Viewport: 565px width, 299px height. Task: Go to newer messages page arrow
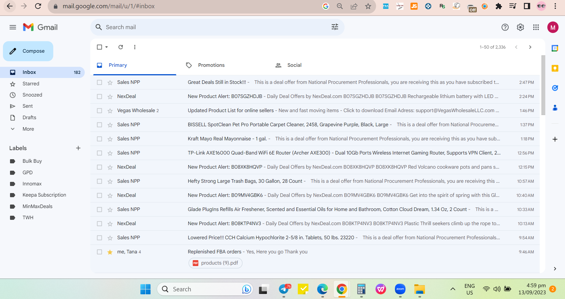point(516,47)
